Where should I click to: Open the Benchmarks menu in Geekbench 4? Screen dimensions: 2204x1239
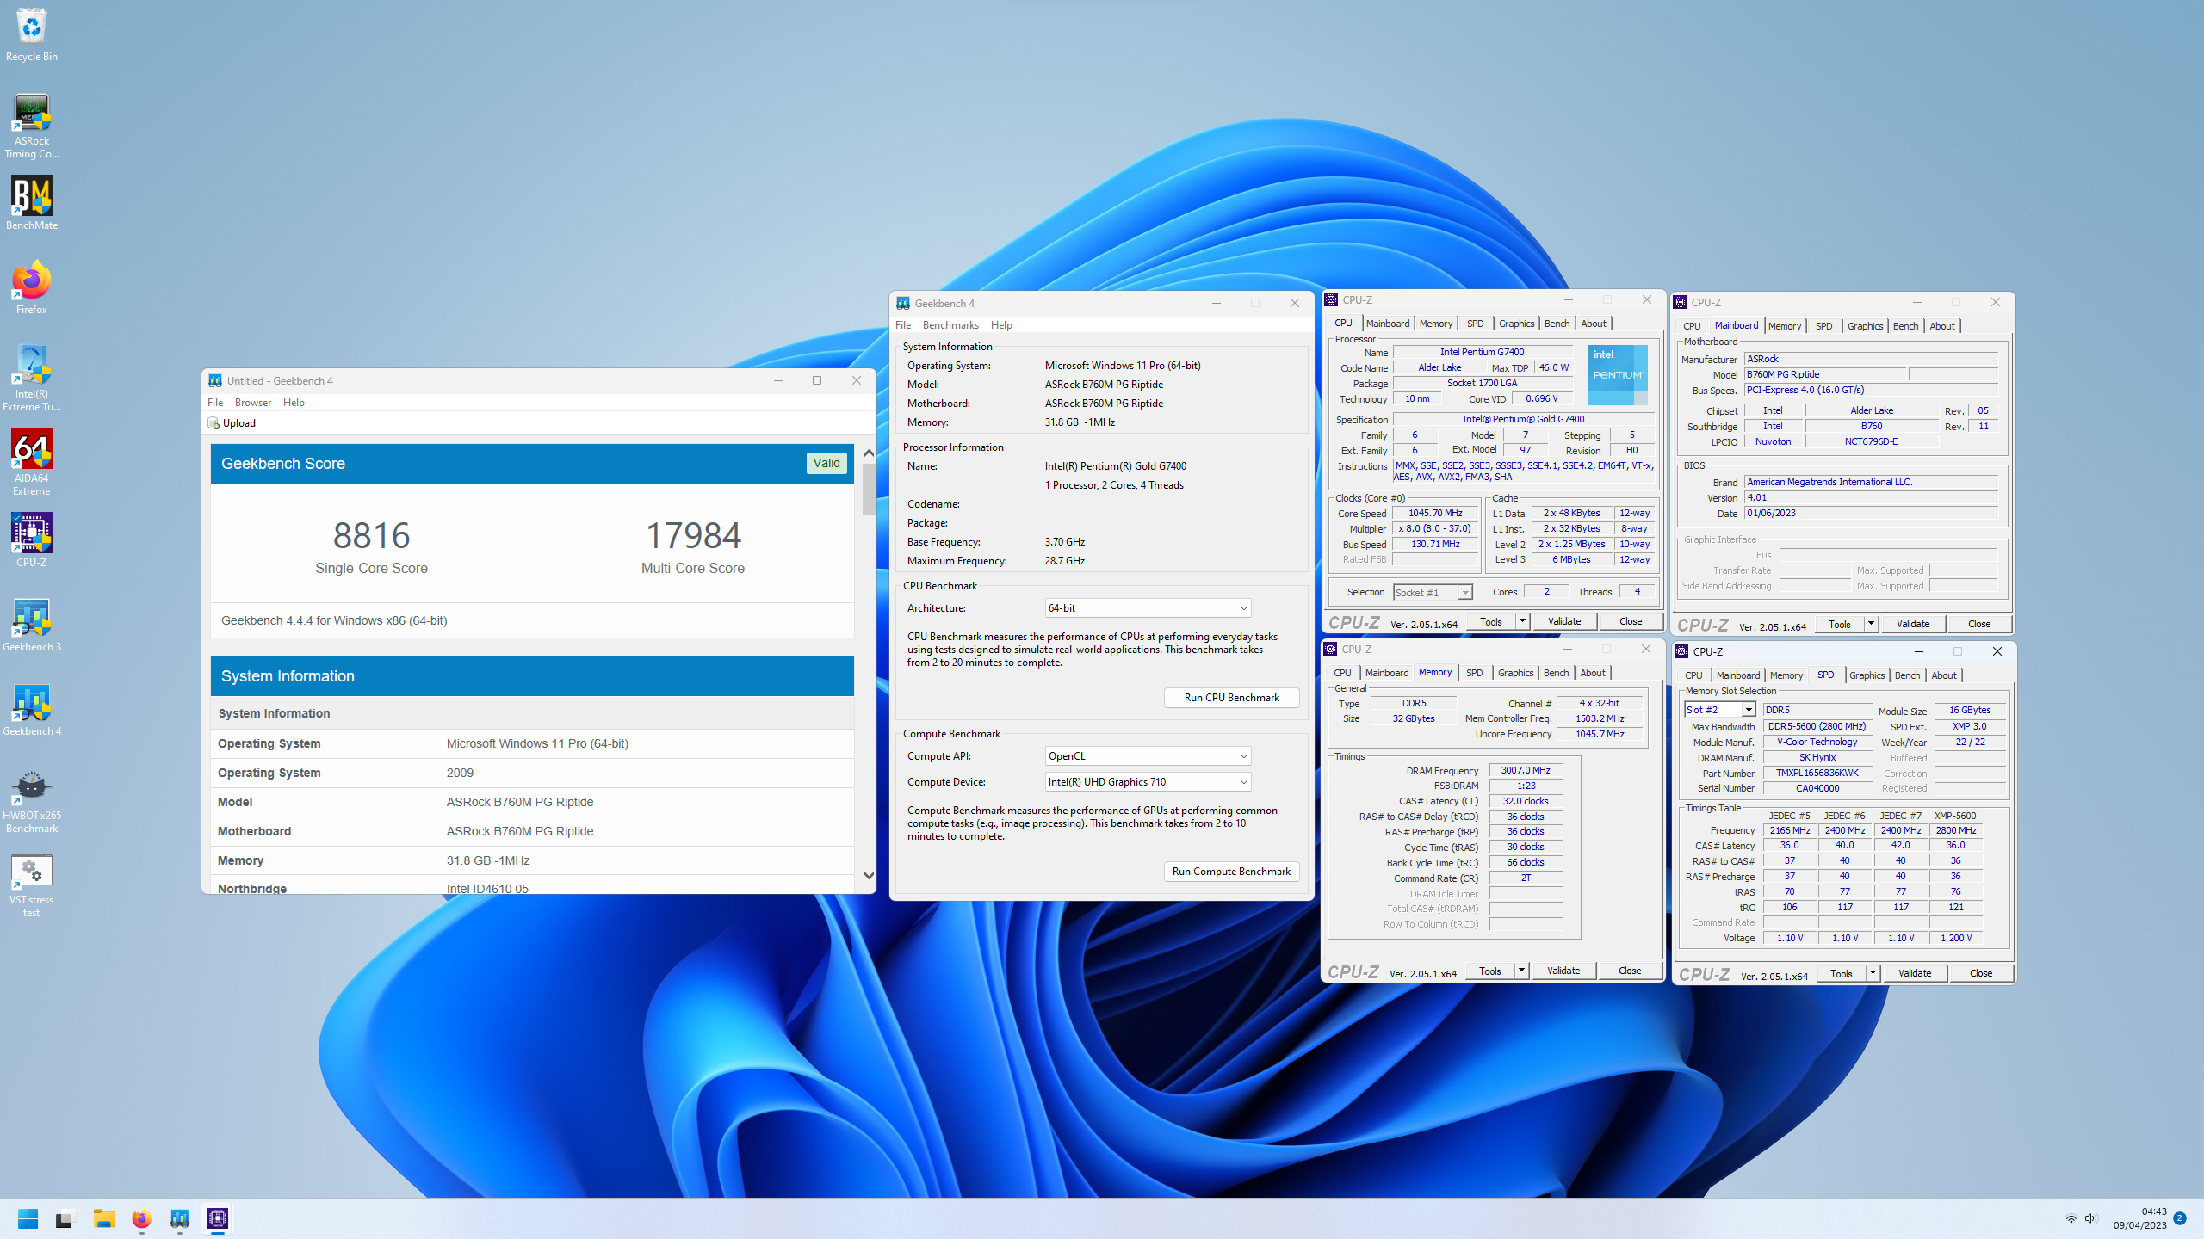tap(950, 325)
